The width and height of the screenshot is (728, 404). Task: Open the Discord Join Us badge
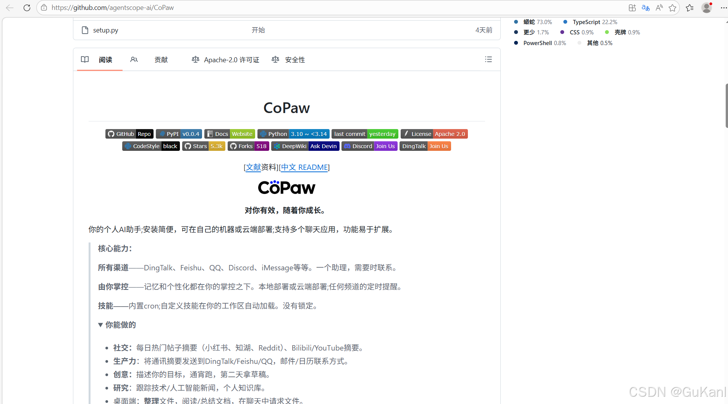pyautogui.click(x=369, y=146)
